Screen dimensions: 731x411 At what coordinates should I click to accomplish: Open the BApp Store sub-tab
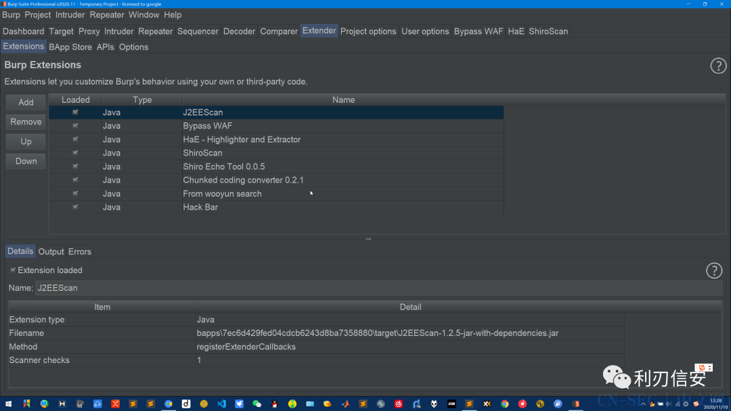(70, 47)
